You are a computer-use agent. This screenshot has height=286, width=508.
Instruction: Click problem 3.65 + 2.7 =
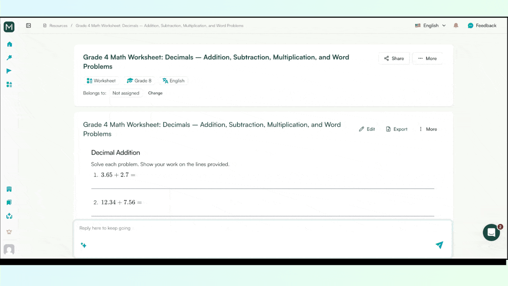118,175
